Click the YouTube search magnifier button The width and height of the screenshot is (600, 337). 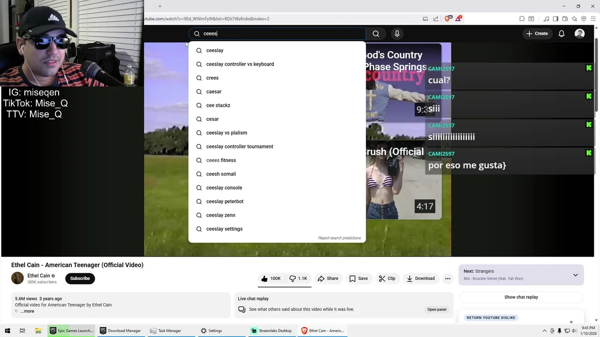[375, 34]
